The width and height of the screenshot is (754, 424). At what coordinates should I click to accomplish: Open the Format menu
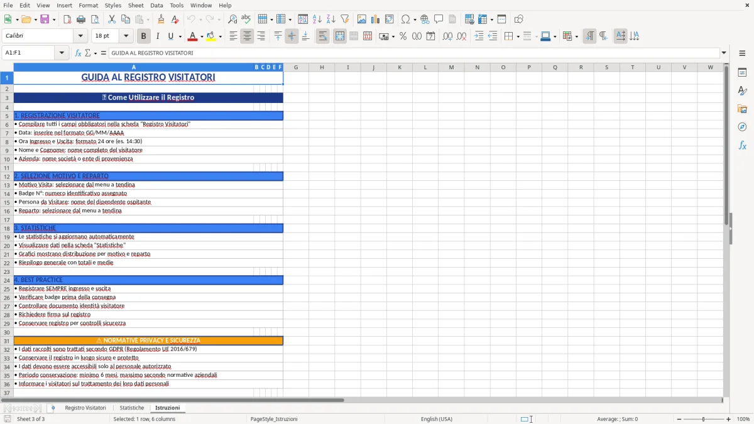point(88,5)
